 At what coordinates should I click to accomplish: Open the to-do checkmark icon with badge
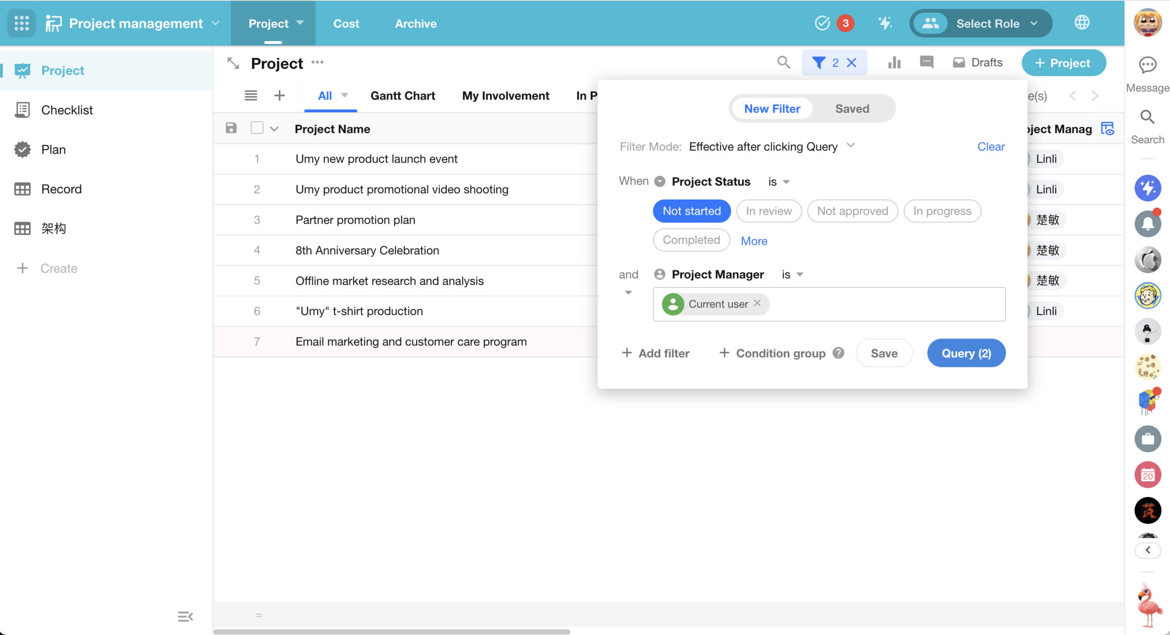coord(823,23)
